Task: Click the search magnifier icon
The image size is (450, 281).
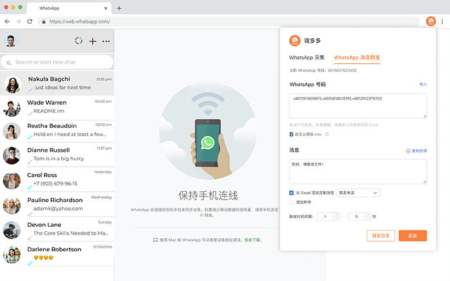Action: [x=9, y=63]
